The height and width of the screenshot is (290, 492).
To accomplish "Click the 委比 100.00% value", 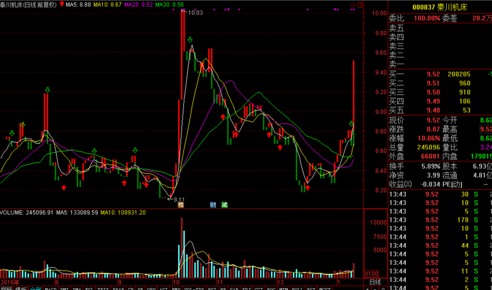I will coord(427,18).
